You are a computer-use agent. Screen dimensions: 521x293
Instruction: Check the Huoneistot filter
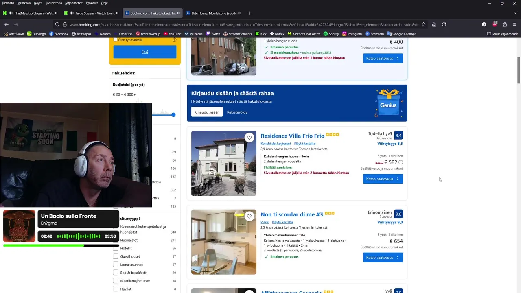[x=116, y=240]
